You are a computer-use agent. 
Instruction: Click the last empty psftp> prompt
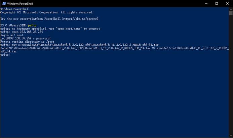coord(5,55)
